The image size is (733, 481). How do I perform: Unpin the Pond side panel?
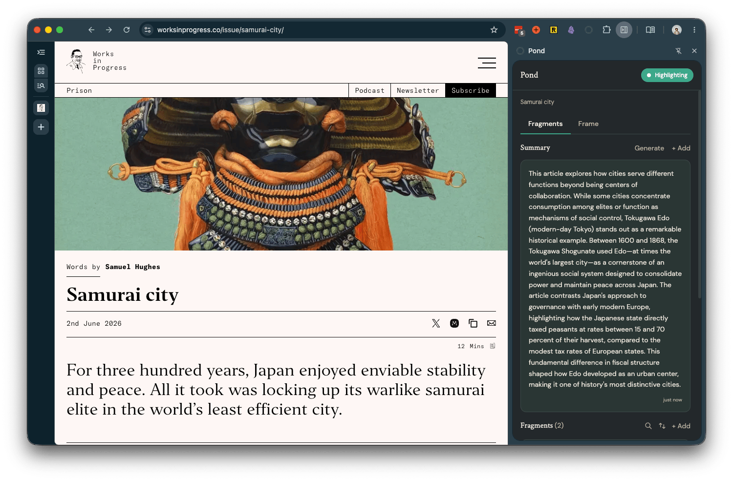pos(678,51)
